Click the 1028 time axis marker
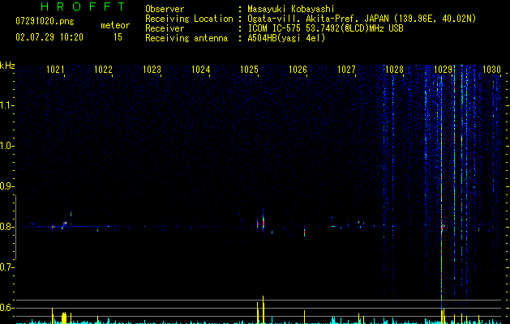The width and height of the screenshot is (510, 324). (x=394, y=70)
